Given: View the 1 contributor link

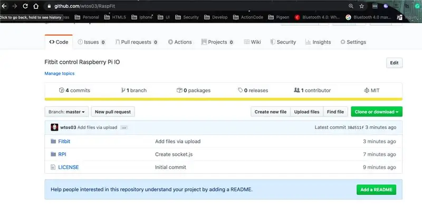Looking at the screenshot, I should pyautogui.click(x=312, y=90).
